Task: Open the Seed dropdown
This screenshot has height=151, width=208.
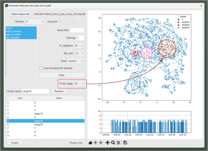Action: click(76, 61)
